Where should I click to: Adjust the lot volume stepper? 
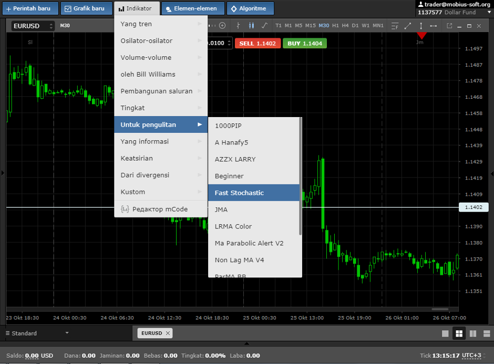pos(229,43)
